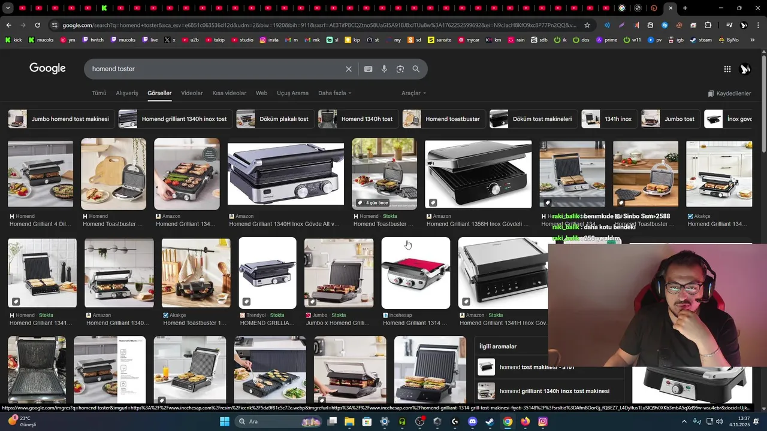Expand the Araçlar dropdown
Image resolution: width=767 pixels, height=431 pixels.
coord(413,93)
